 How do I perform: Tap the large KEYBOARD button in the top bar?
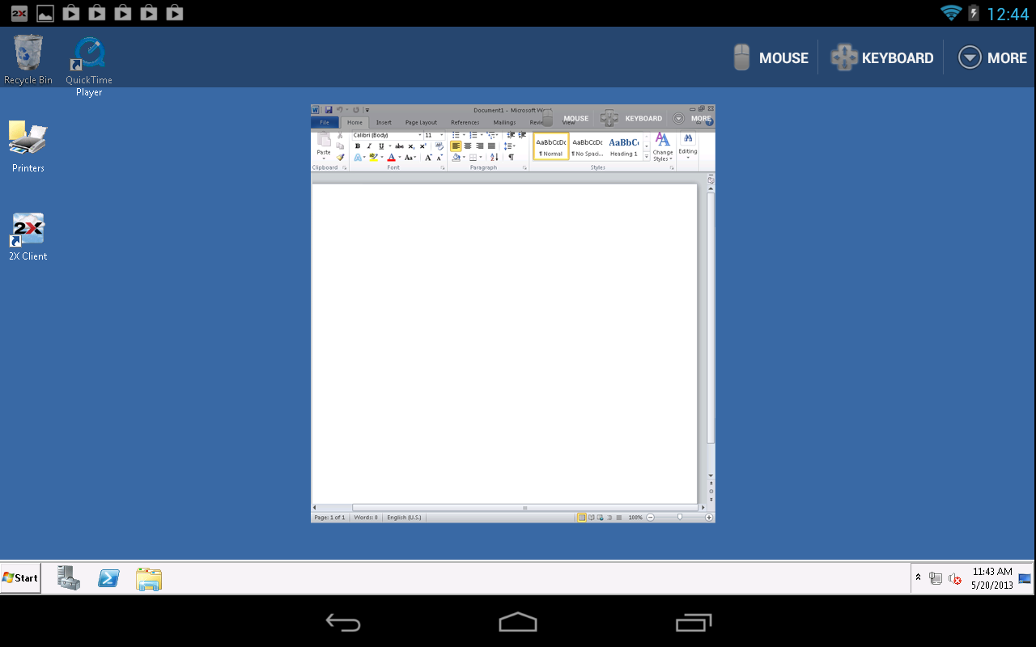(881, 57)
